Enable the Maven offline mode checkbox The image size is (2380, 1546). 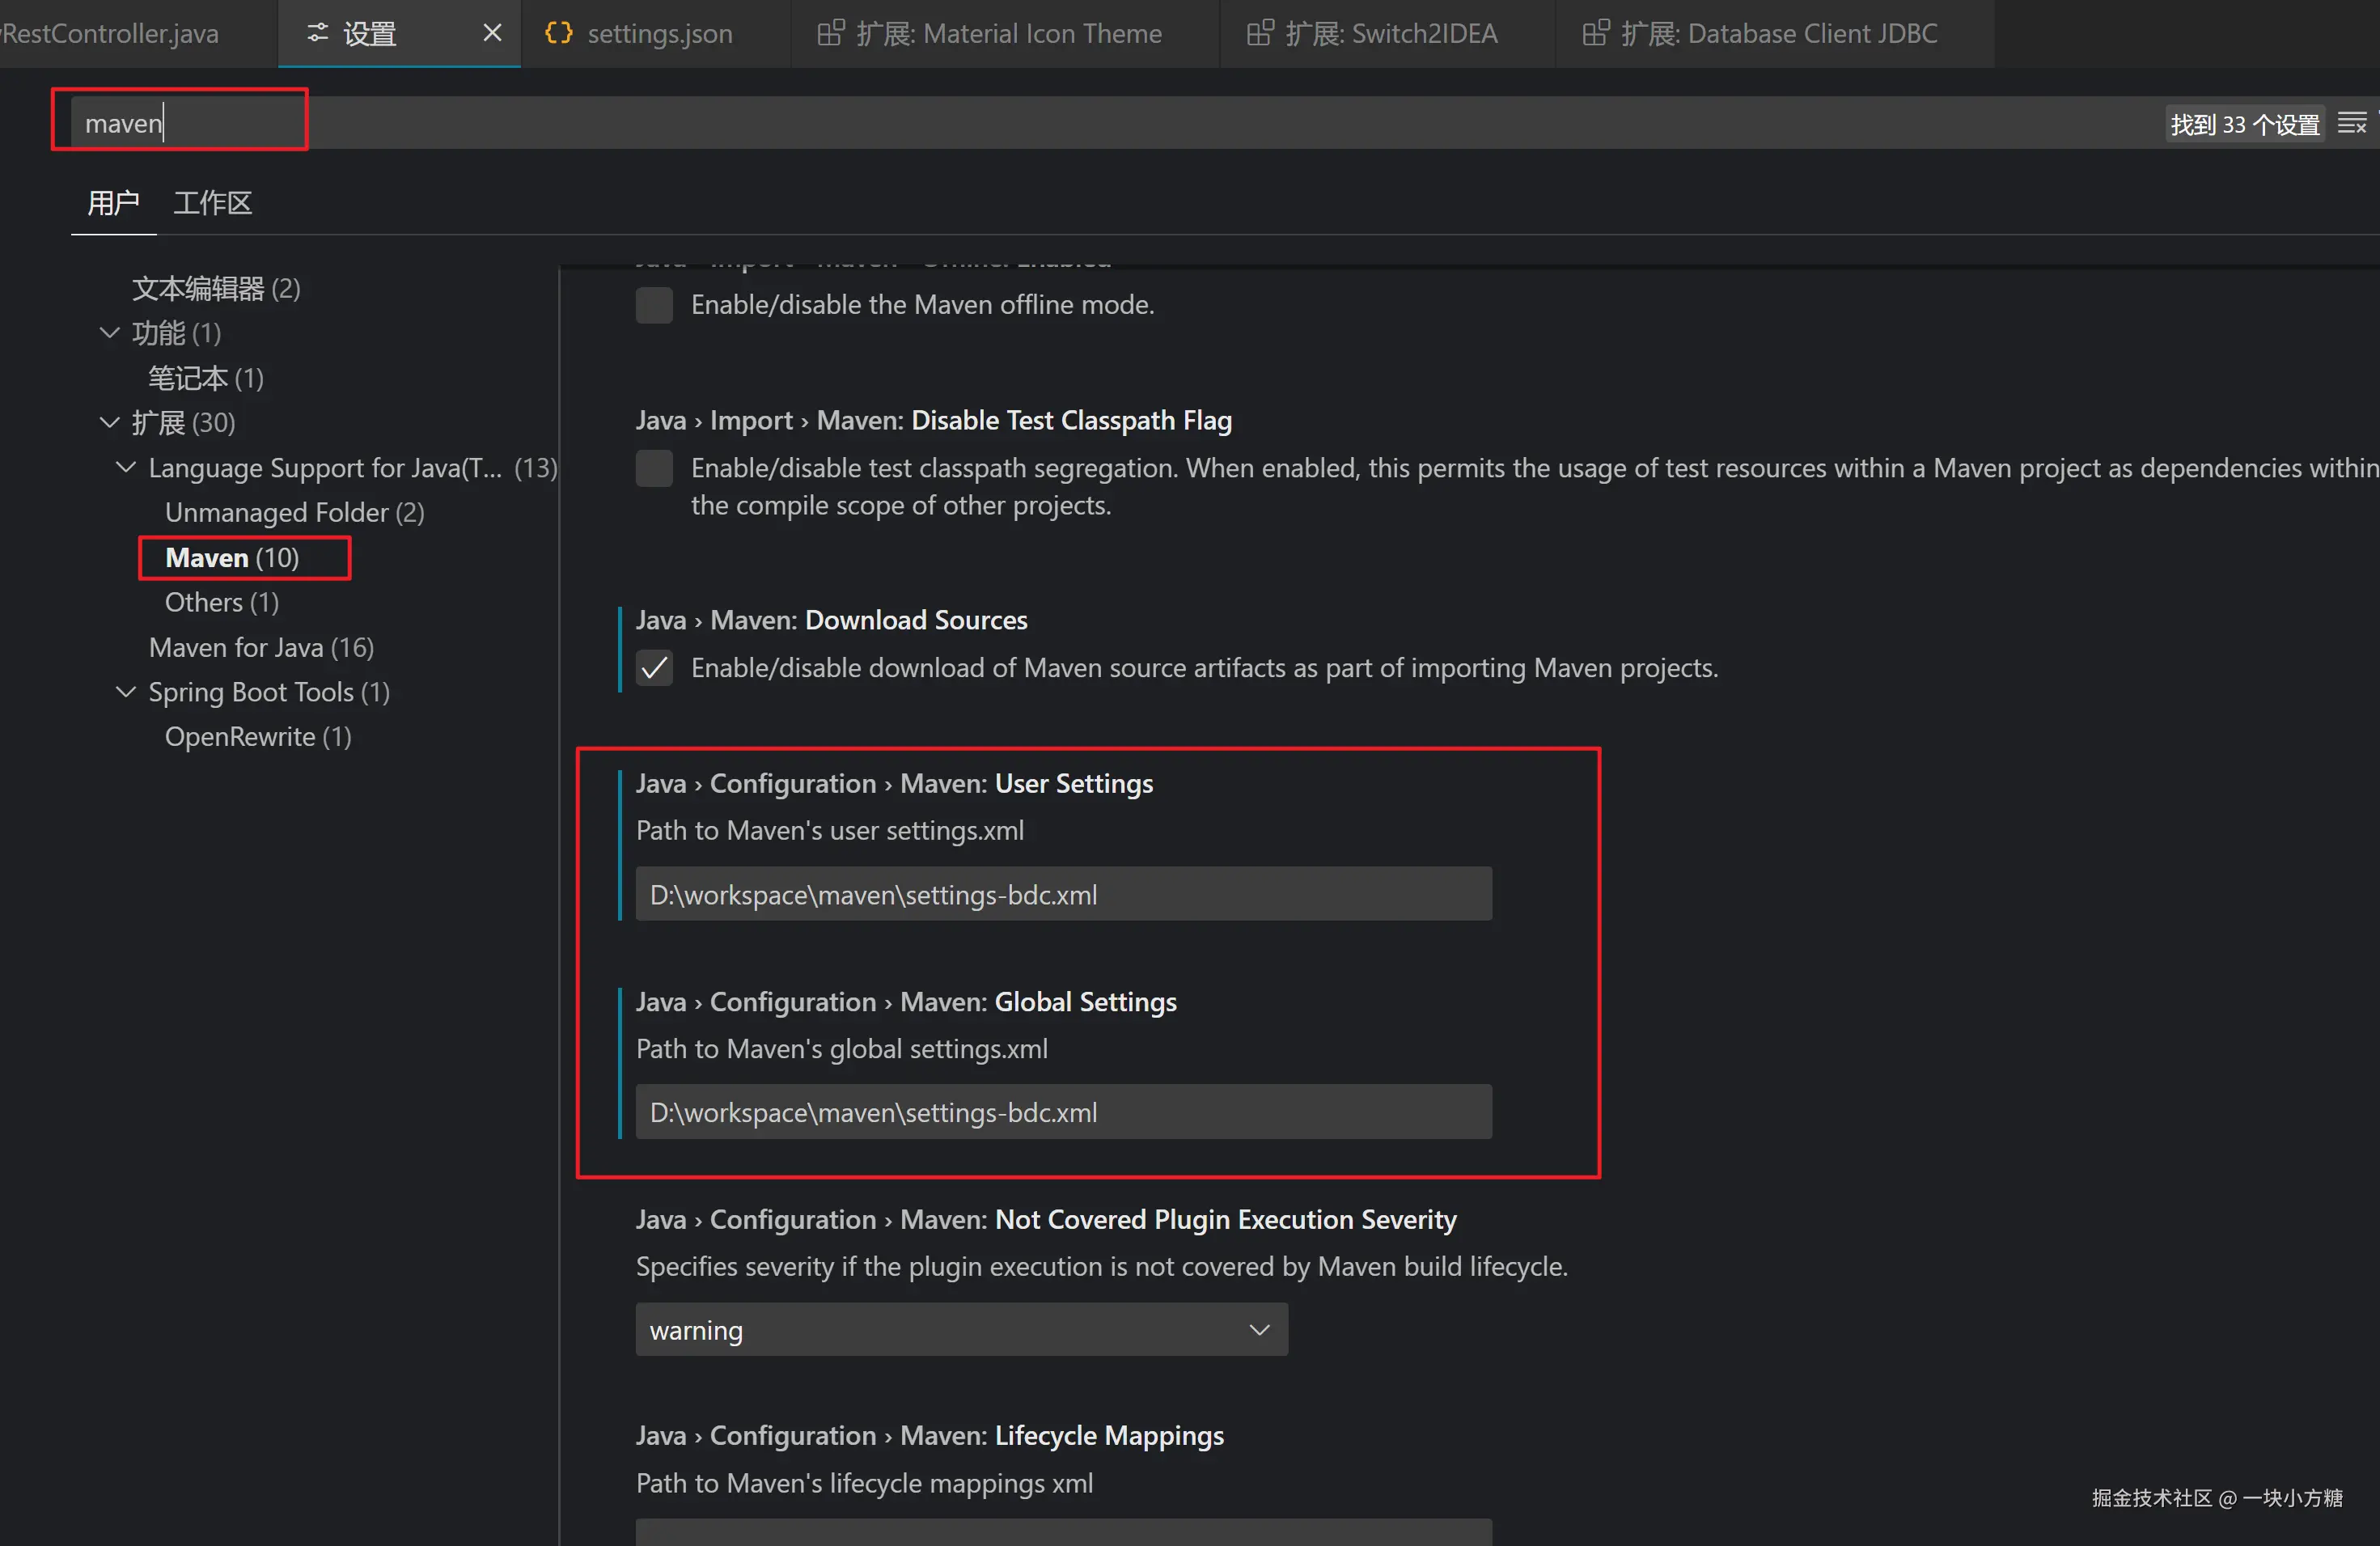coord(654,305)
